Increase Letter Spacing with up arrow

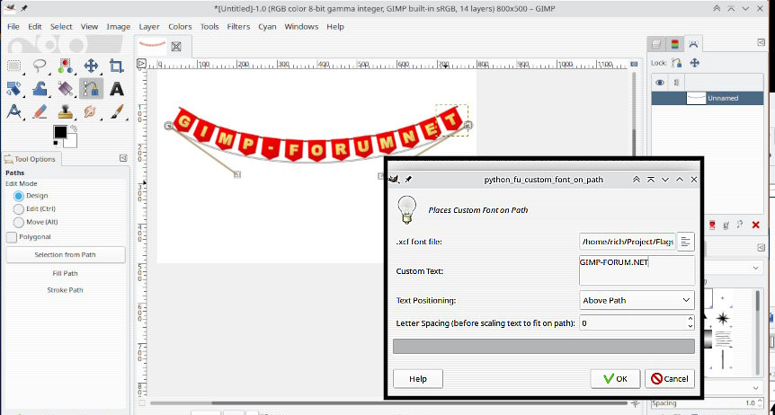pyautogui.click(x=690, y=319)
